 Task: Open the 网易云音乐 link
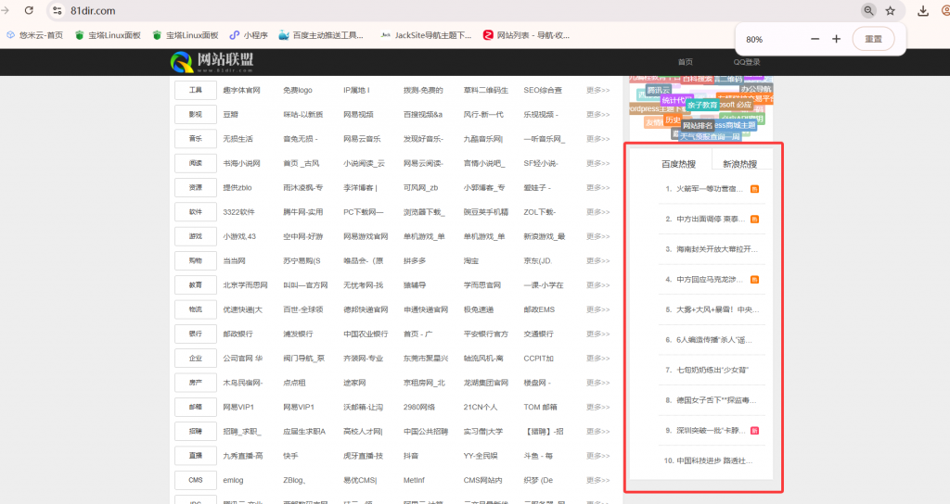click(x=362, y=139)
